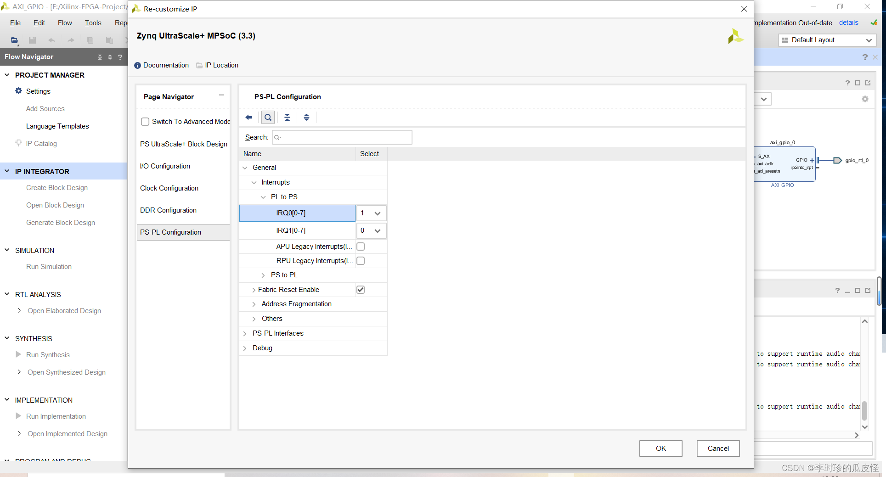
Task: Expand Open Elaborated Design
Action: [x=19, y=310]
